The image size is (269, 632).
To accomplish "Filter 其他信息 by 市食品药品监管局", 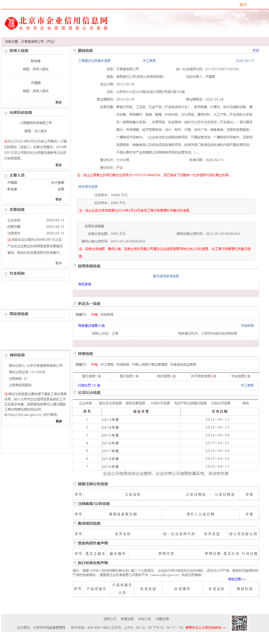I will click(x=183, y=365).
